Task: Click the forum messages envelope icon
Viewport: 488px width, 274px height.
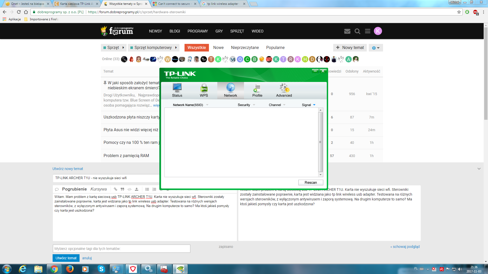Action: point(347,31)
